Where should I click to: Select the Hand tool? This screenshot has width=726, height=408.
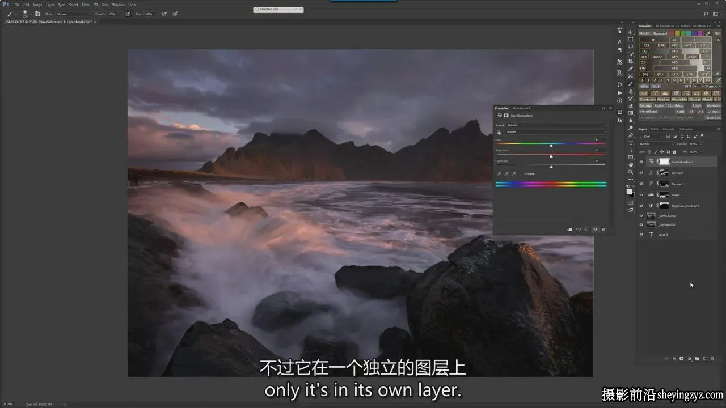pos(631,164)
